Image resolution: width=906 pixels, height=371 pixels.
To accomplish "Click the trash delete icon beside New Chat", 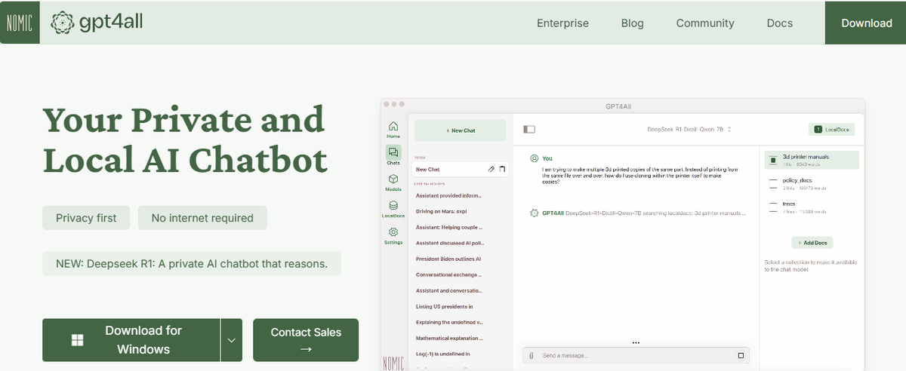I will (502, 170).
